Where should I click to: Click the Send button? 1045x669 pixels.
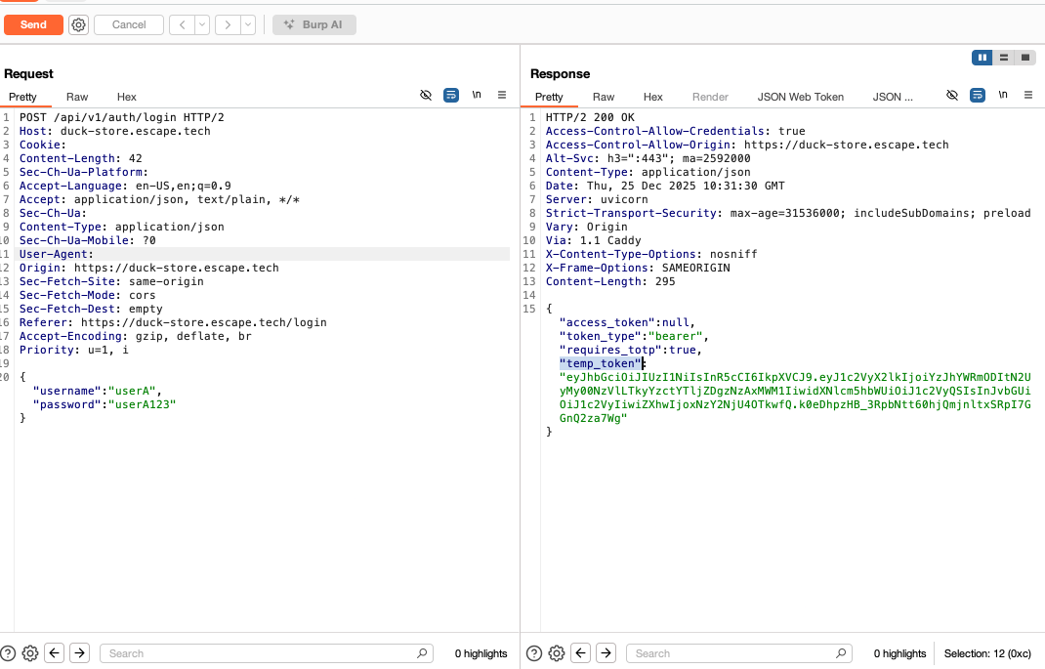32,24
